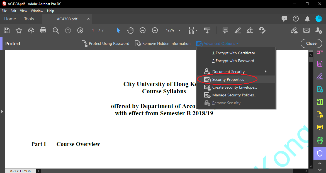Select the Highlight text pen tool
This screenshot has width=326, height=173.
click(x=237, y=30)
